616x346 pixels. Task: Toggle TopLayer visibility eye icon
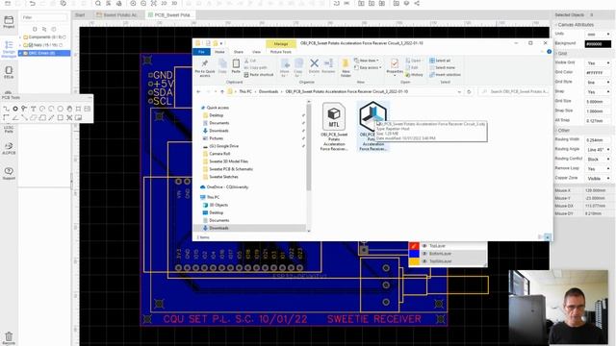click(424, 246)
